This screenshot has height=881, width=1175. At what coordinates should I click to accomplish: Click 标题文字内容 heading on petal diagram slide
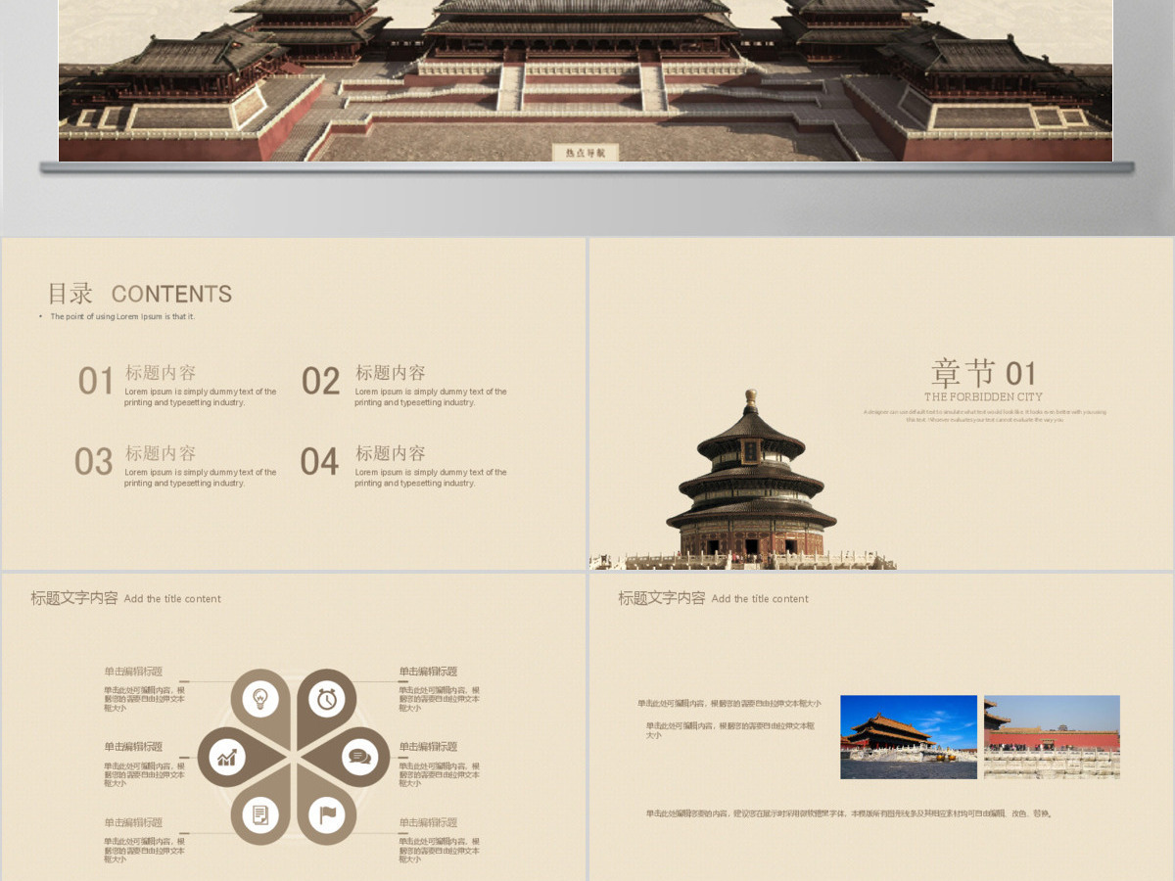coord(74,598)
